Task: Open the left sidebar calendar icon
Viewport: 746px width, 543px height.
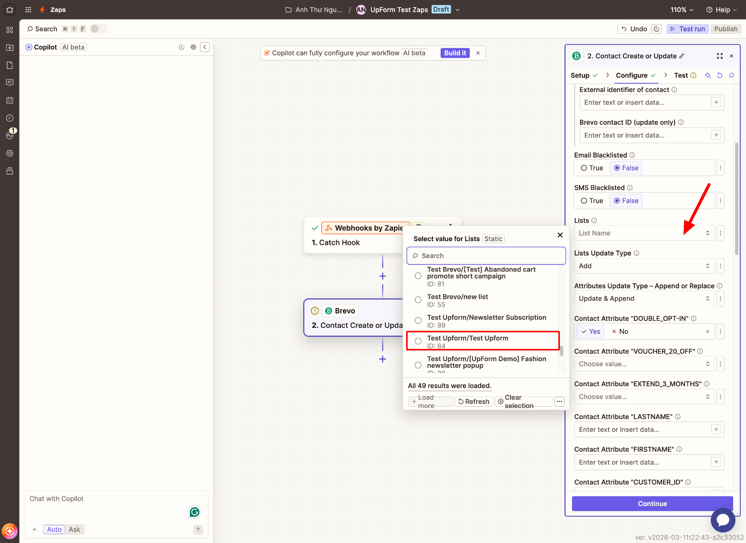Action: [x=10, y=100]
